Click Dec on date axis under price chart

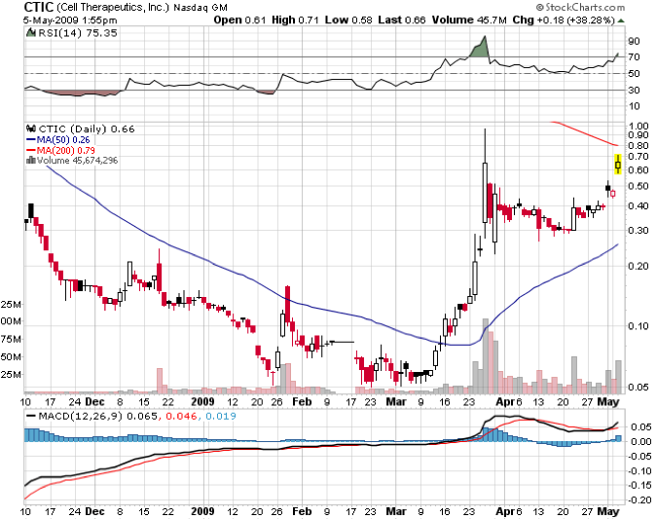point(94,401)
